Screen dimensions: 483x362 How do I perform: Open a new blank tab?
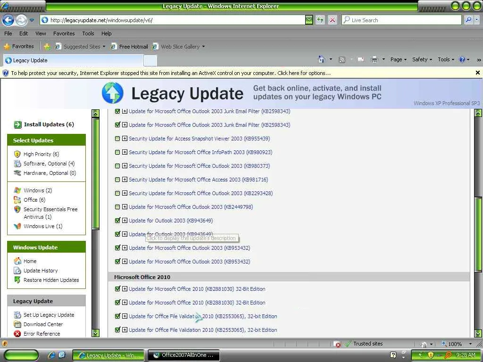(150, 60)
